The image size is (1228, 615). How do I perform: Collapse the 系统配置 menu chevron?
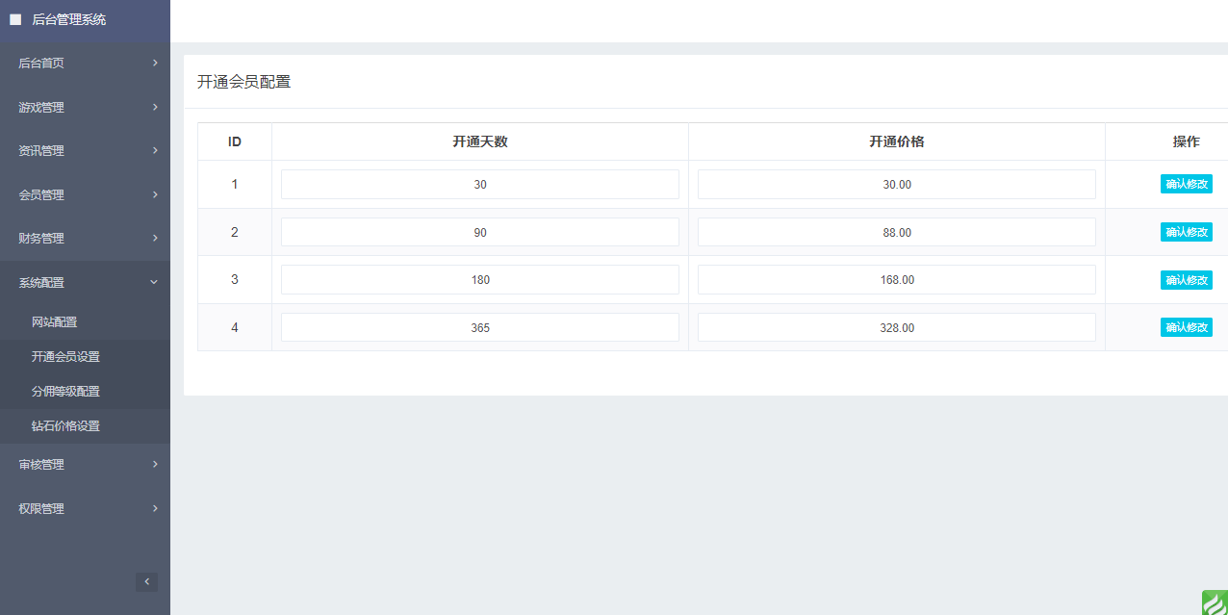[154, 282]
